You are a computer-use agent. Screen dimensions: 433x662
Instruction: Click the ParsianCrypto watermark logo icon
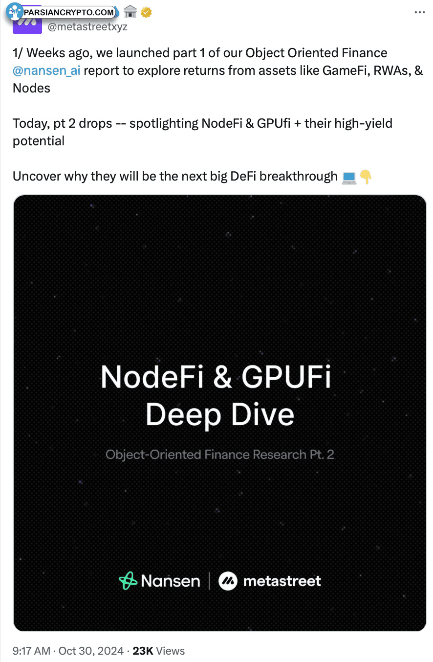(15, 11)
